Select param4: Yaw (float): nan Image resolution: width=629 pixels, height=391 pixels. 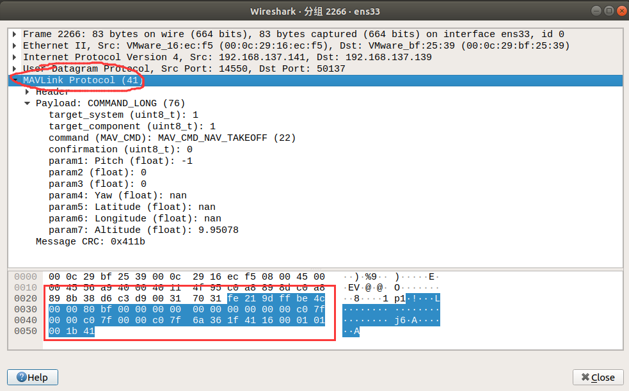pyautogui.click(x=118, y=196)
